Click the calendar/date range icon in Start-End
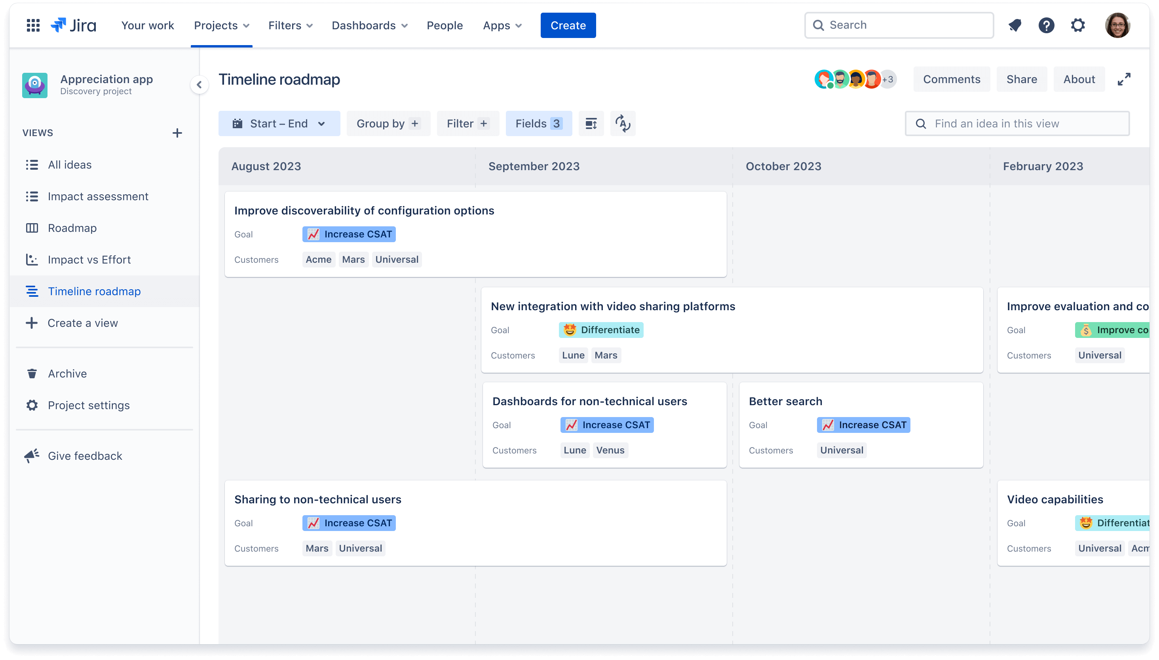This screenshot has width=1159, height=660. point(237,123)
